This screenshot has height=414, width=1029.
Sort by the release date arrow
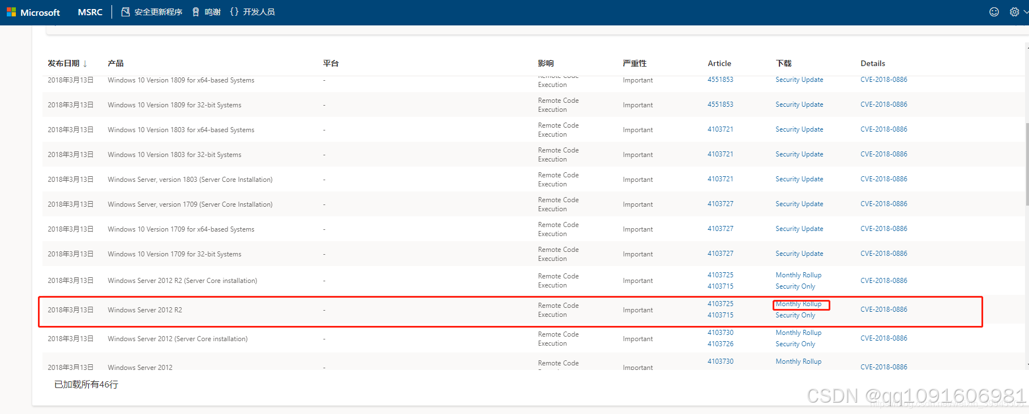[x=85, y=64]
